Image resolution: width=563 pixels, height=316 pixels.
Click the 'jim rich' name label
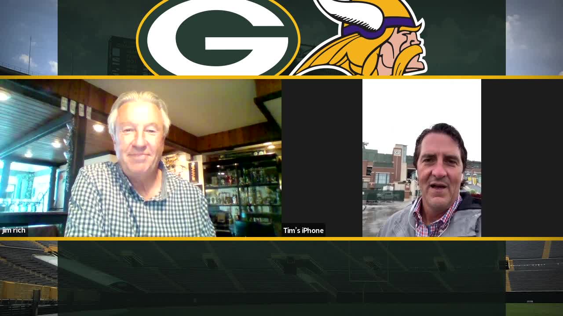point(14,230)
